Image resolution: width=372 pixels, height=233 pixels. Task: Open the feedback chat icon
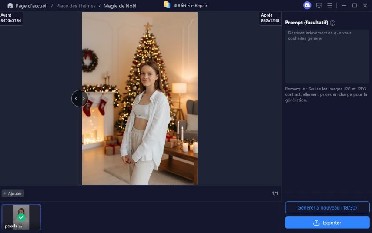[x=319, y=6]
